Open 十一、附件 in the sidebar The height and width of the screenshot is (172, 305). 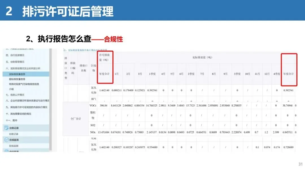12,121
